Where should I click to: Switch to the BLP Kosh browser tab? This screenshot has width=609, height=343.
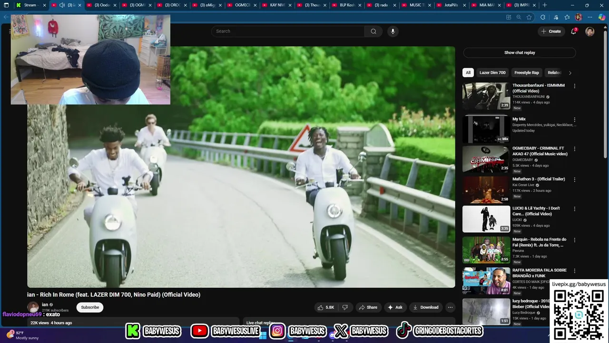(347, 5)
